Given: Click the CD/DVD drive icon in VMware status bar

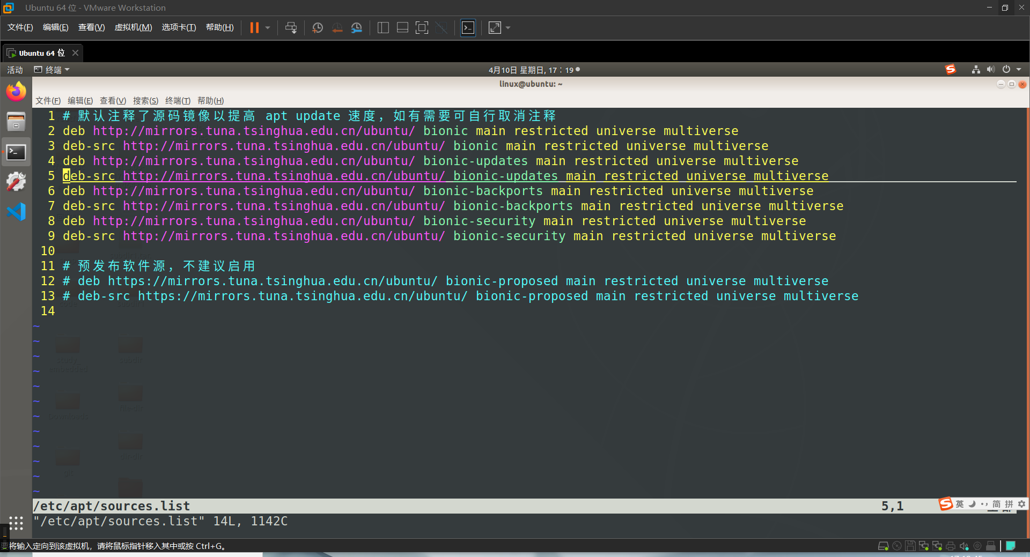Looking at the screenshot, I should pos(897,546).
